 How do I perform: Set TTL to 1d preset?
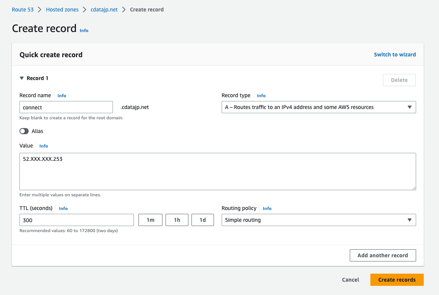[203, 220]
